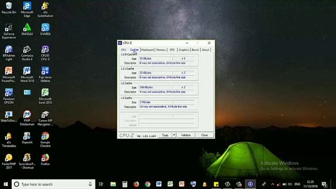Open Calculator from the taskbar
The height and width of the screenshot is (189, 336).
click(x=125, y=184)
